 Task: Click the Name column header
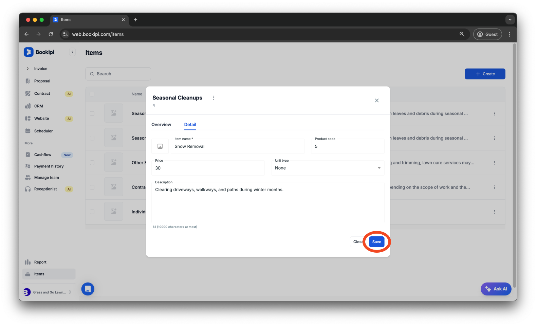tap(137, 94)
